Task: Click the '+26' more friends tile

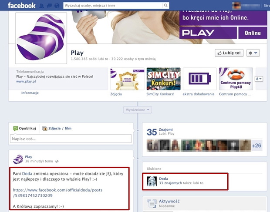Action: tap(256, 146)
